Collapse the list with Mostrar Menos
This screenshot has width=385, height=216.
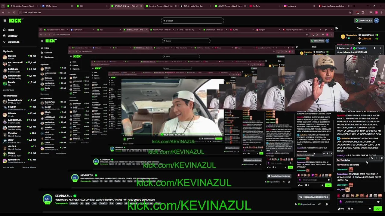click(x=29, y=167)
